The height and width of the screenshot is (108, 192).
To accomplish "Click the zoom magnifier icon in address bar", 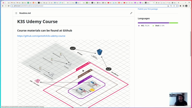I will (171, 6).
